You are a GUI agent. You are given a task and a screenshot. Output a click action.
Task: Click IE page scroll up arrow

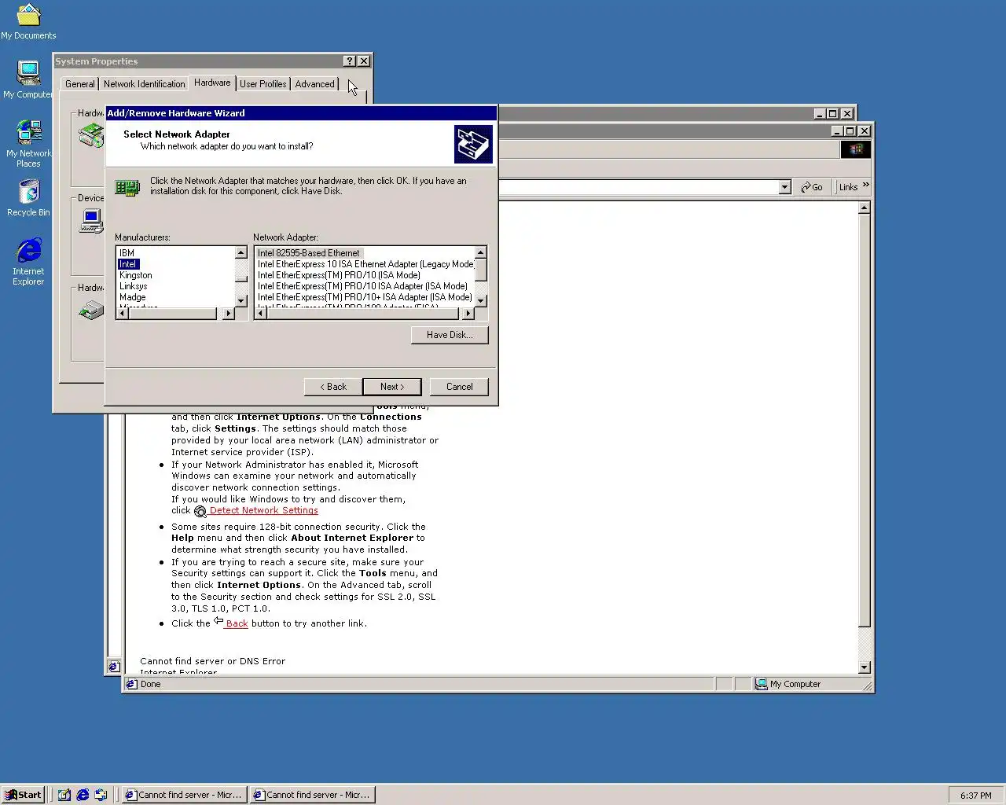pyautogui.click(x=865, y=208)
